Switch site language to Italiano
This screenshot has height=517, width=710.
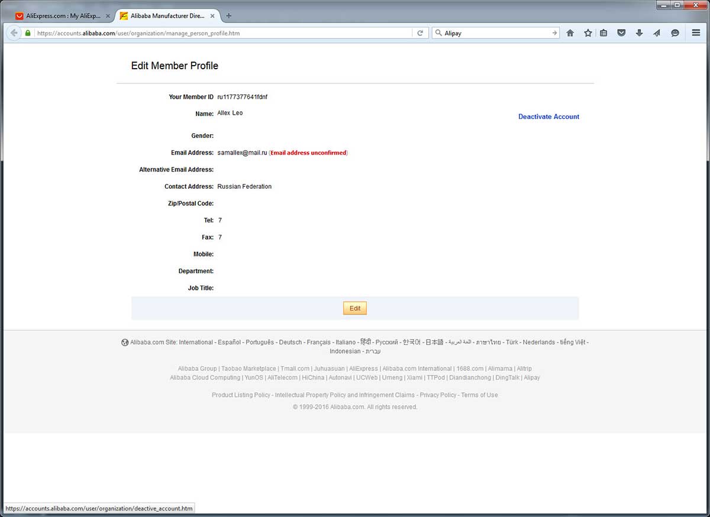tap(346, 342)
